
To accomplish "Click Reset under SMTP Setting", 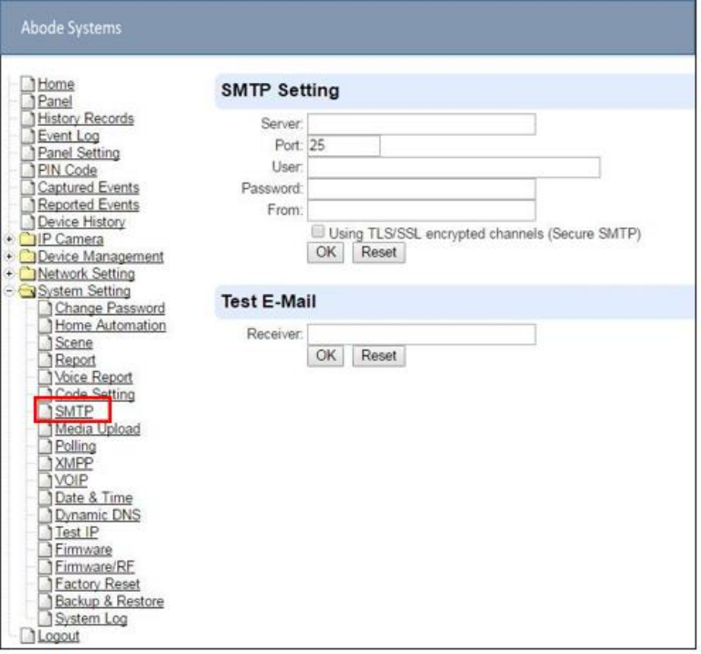I will 379,252.
